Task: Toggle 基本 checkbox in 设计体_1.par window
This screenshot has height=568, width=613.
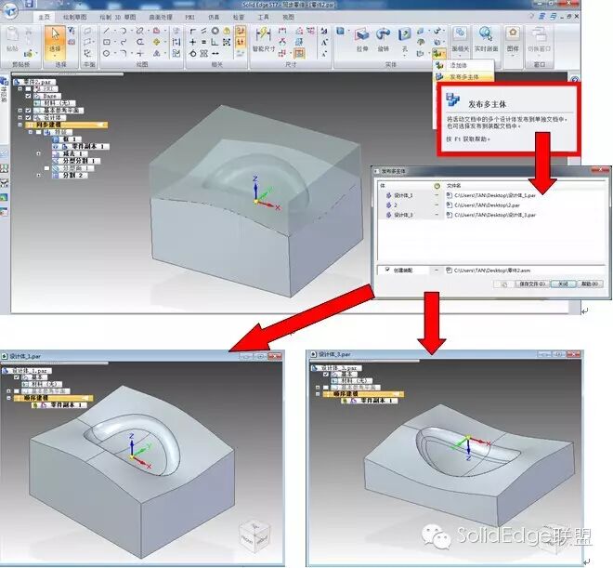Action: coord(17,377)
